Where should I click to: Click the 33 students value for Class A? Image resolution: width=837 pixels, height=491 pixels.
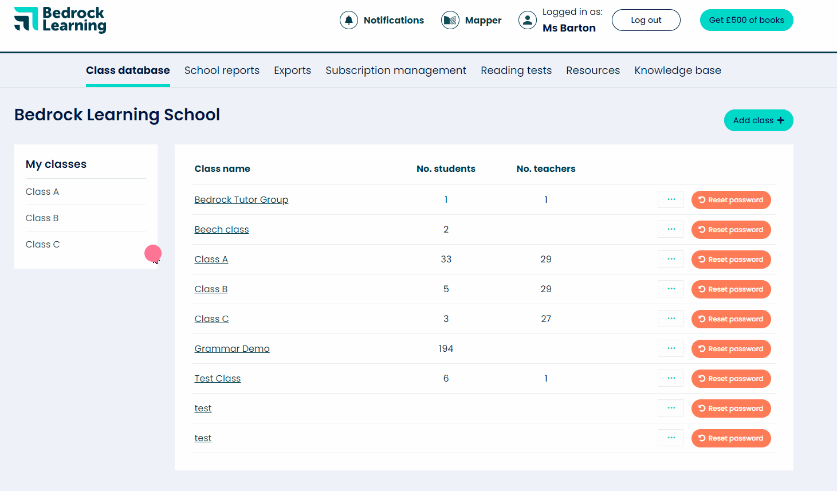446,259
